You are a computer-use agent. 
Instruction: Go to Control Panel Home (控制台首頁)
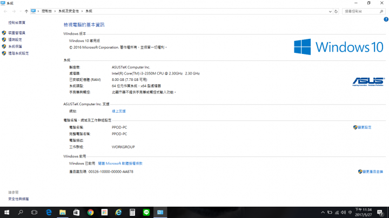click(x=17, y=23)
